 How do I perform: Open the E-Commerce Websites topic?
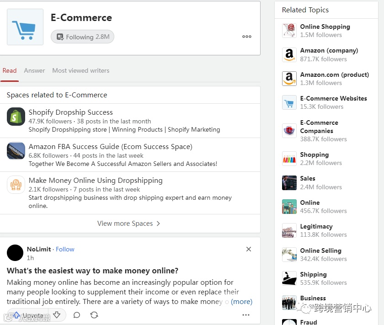click(x=334, y=98)
